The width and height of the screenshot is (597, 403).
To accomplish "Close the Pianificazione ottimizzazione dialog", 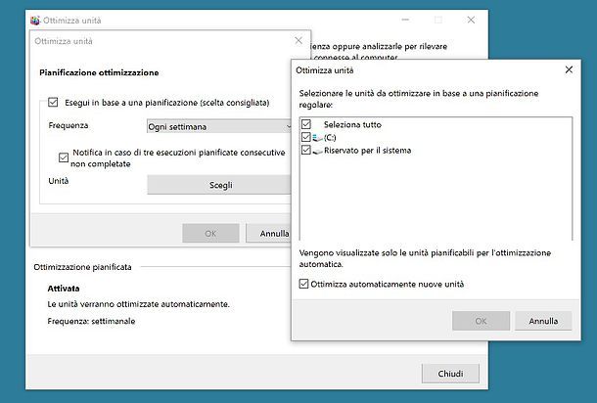I will click(x=298, y=41).
